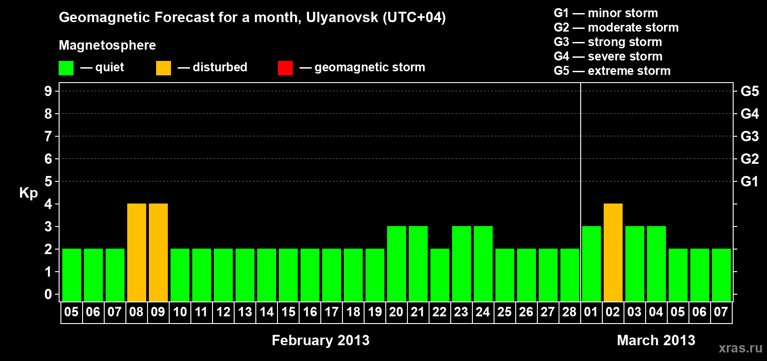Click the 'quiet' legend label

click(110, 68)
